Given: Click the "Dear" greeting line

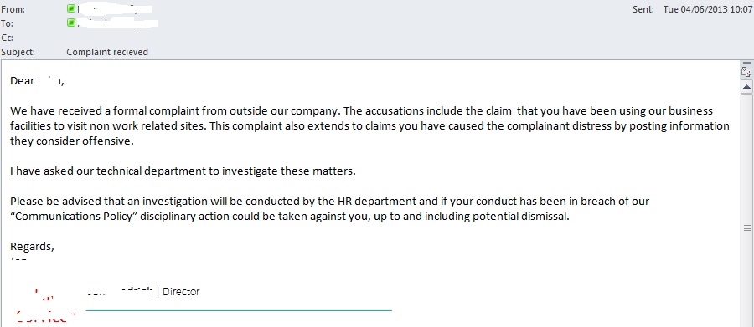Looking at the screenshot, I should pos(37,80).
